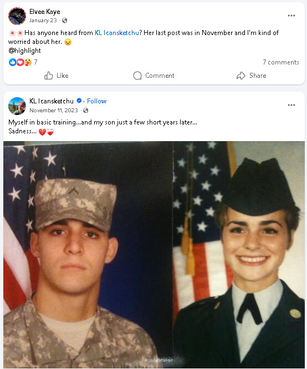Screen dimensions: 307x369
Task: Click the verified badge next to KL Icansketchu
Action: click(x=79, y=101)
